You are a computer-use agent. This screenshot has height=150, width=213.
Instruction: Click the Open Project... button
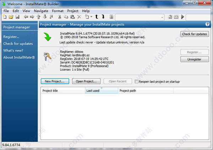(x=86, y=81)
